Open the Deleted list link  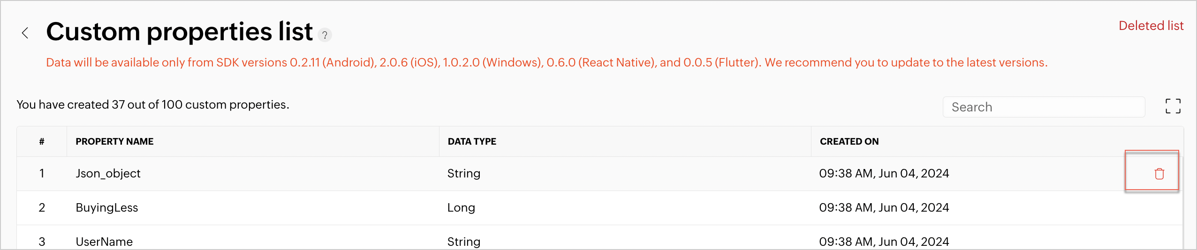(x=1151, y=26)
